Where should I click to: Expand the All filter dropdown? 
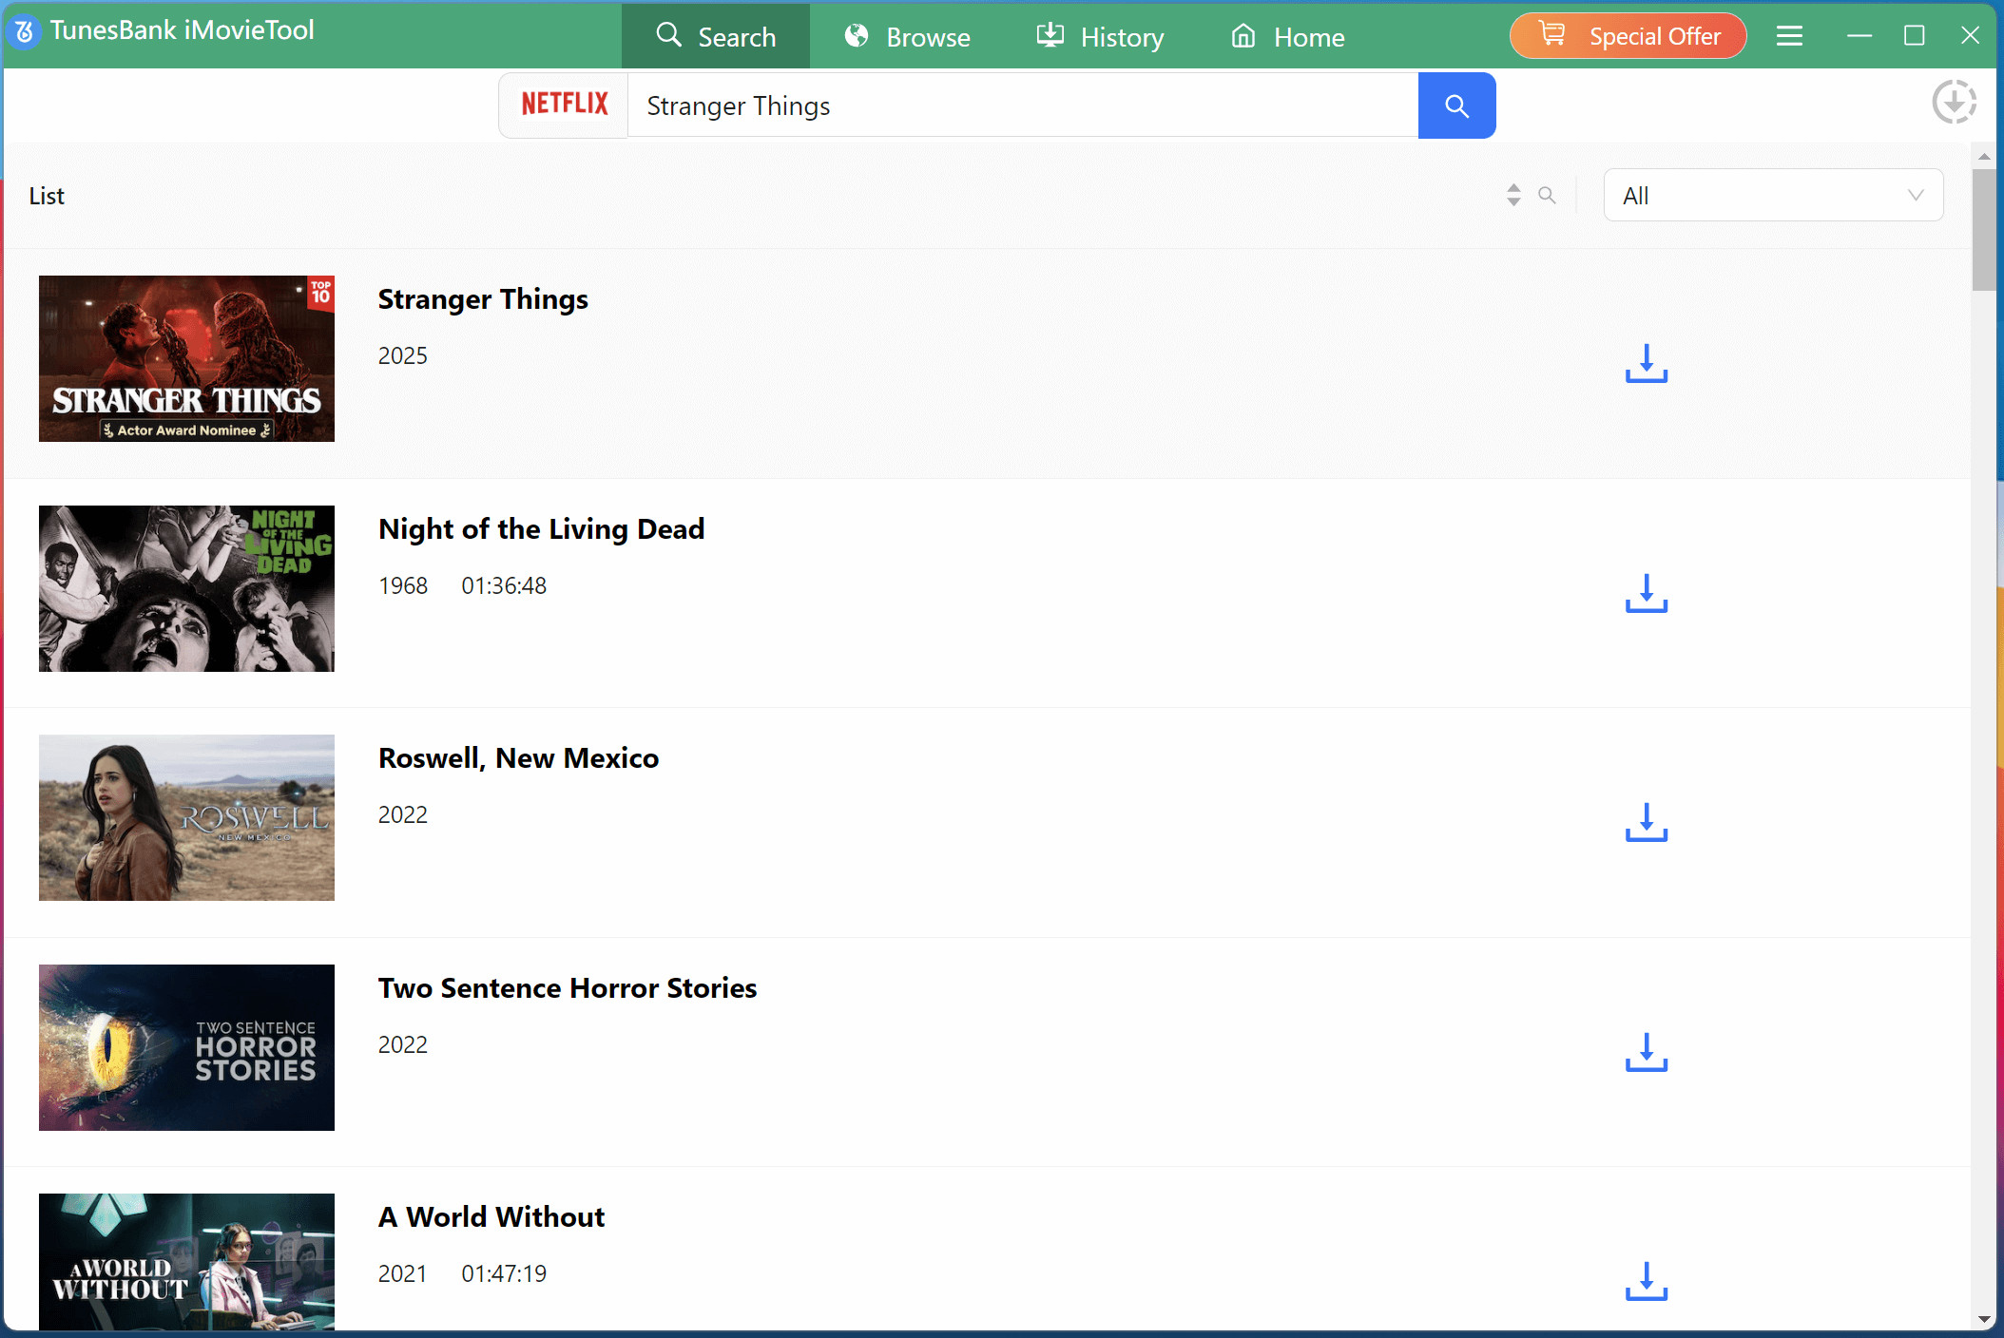pyautogui.click(x=1773, y=196)
